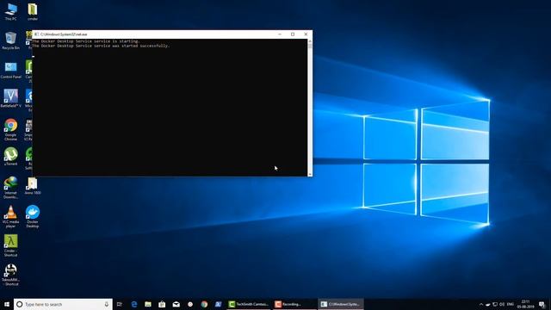
Task: Open the volume tray icon
Action: pos(502,304)
